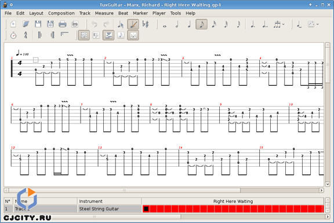Click the tied note icon
The width and height of the screenshot is (334, 223).
click(x=299, y=24)
